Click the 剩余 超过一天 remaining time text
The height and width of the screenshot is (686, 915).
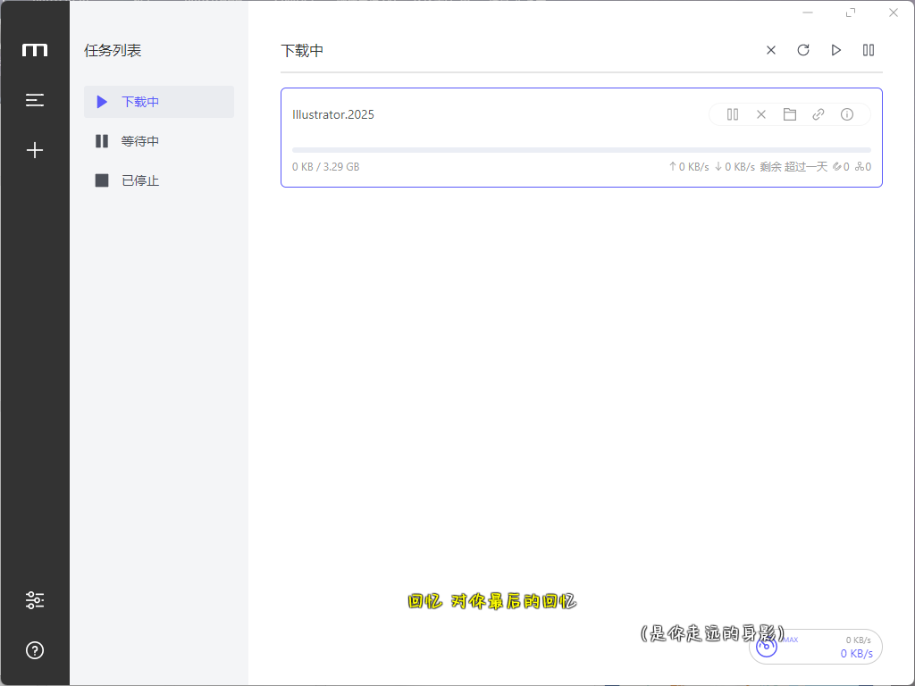click(793, 167)
